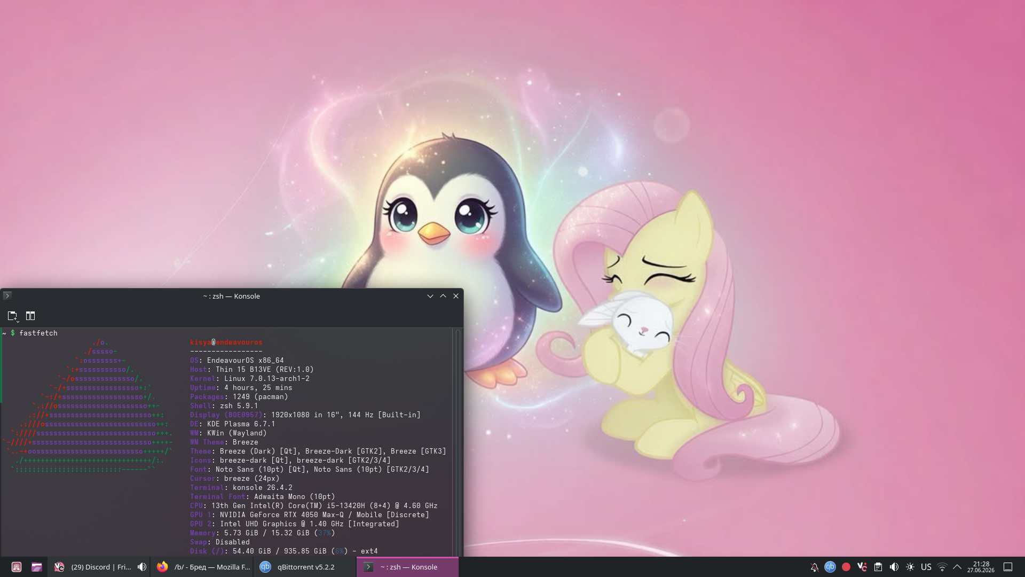Close the Konsole window
This screenshot has height=577, width=1025.
click(456, 296)
